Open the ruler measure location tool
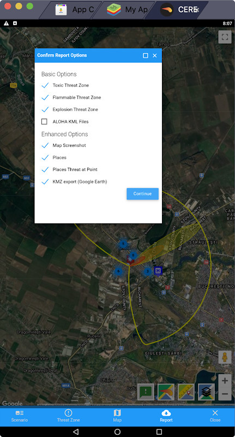 coord(186,392)
